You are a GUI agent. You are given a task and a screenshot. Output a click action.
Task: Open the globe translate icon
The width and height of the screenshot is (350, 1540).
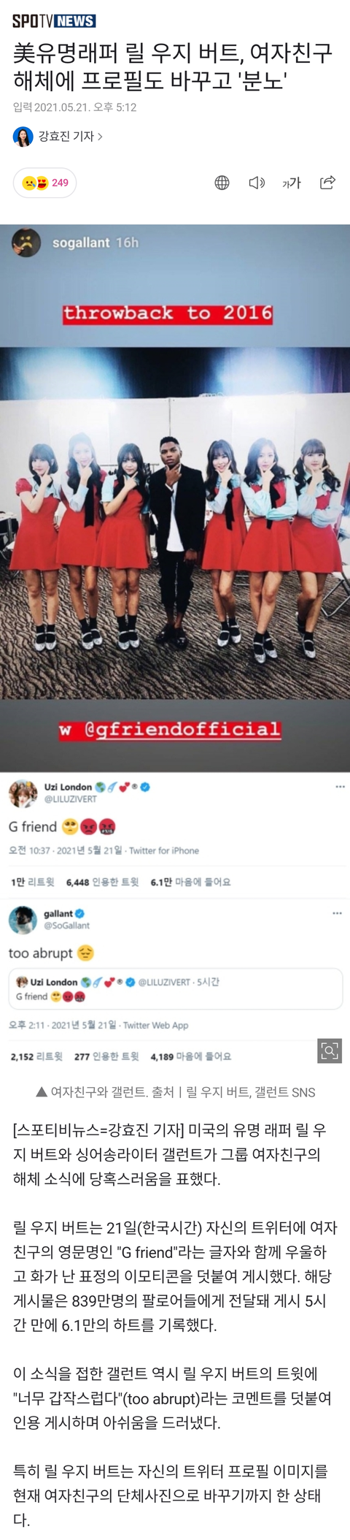point(222,183)
